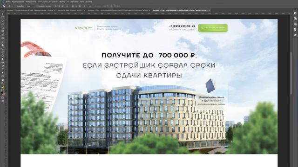Align bottom edges icon
Image resolution: width=298 pixels, height=167 pixels.
[x=80, y=6]
